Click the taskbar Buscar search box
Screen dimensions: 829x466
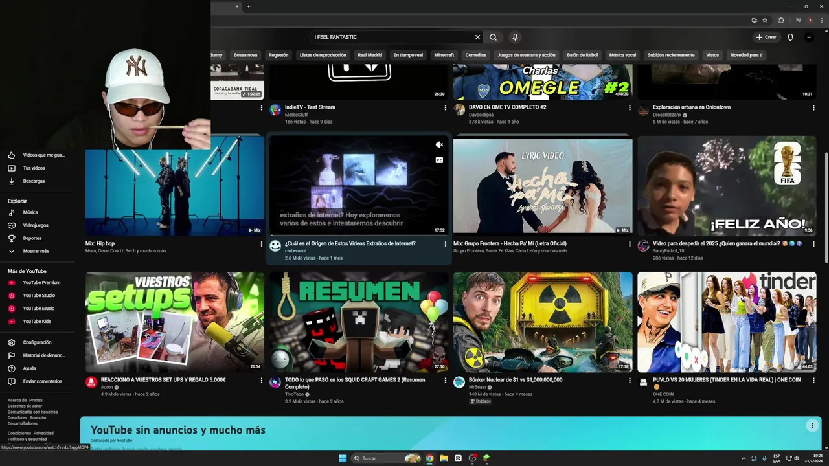pos(387,458)
